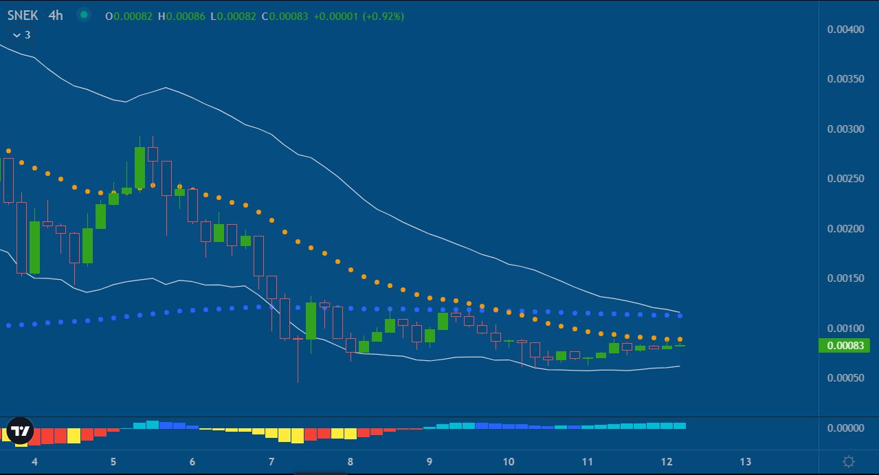Click the 4h interval label
Image resolution: width=879 pixels, height=475 pixels.
pyautogui.click(x=56, y=14)
